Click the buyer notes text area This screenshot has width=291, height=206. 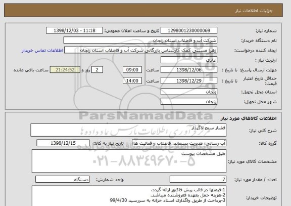point(129,196)
